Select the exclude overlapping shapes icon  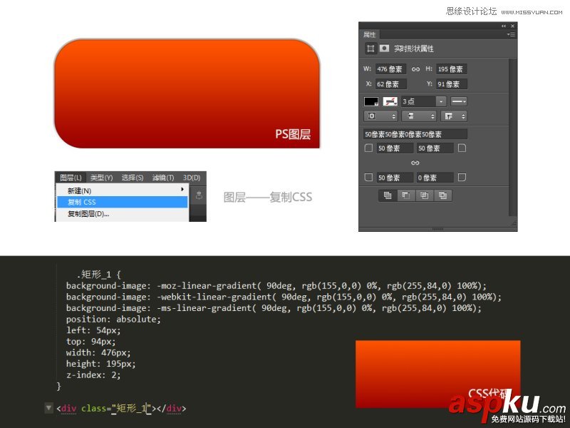[443, 194]
